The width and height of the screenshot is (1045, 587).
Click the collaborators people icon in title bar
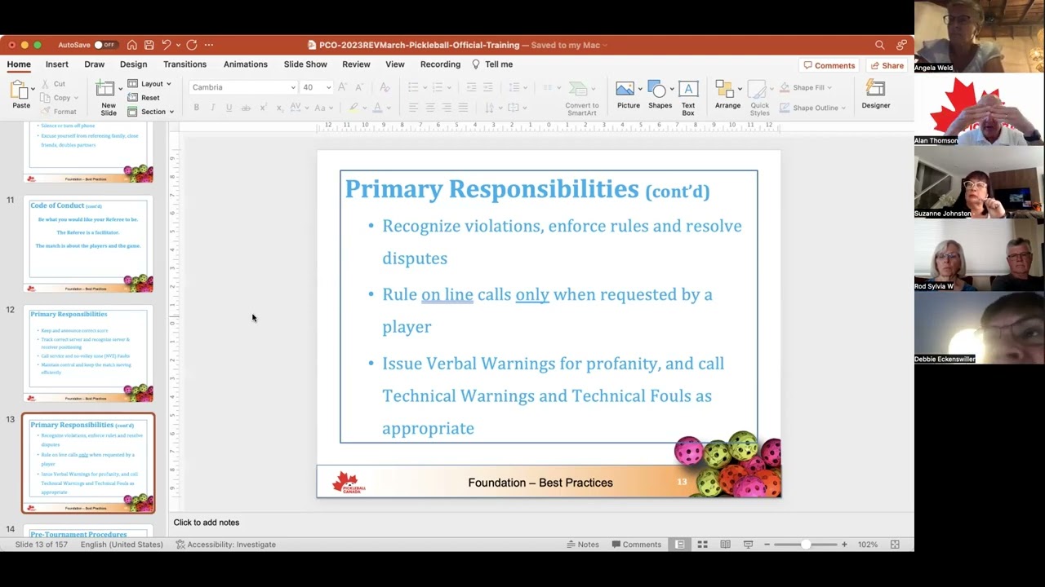[901, 45]
